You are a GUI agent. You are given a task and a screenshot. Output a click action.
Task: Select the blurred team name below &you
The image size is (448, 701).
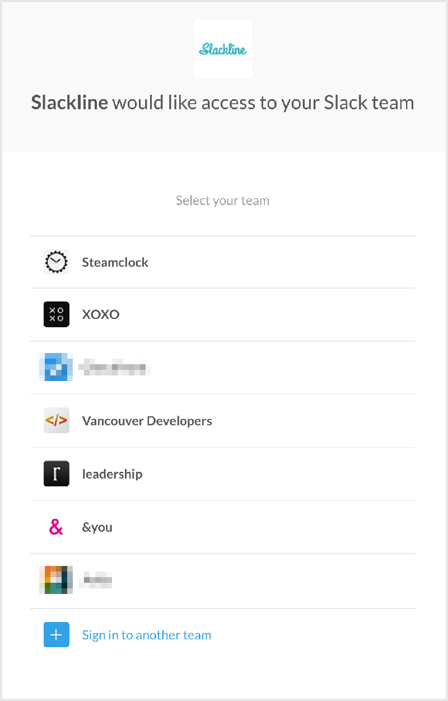(97, 580)
